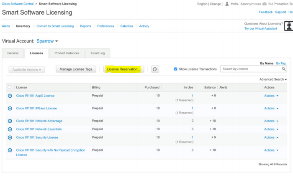Open Cisco IR1101 Network Advantage link
293x177 pixels.
tap(39, 121)
